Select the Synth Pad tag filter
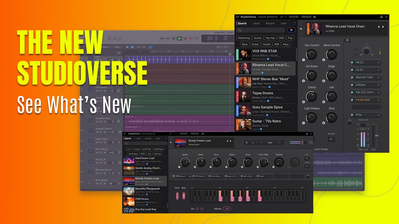 coord(147,149)
